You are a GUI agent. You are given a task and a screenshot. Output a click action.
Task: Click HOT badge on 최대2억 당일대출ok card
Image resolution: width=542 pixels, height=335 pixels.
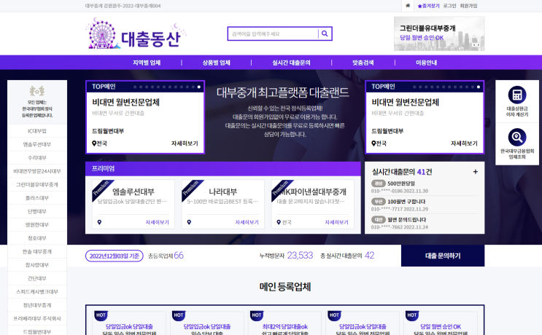coord(257,315)
